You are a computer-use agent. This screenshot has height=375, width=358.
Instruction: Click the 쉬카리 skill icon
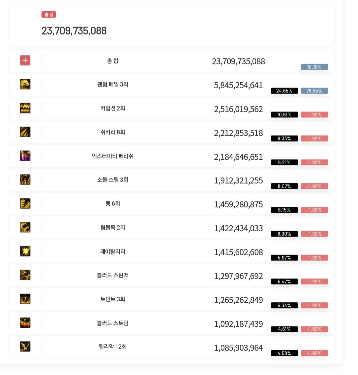tap(25, 132)
